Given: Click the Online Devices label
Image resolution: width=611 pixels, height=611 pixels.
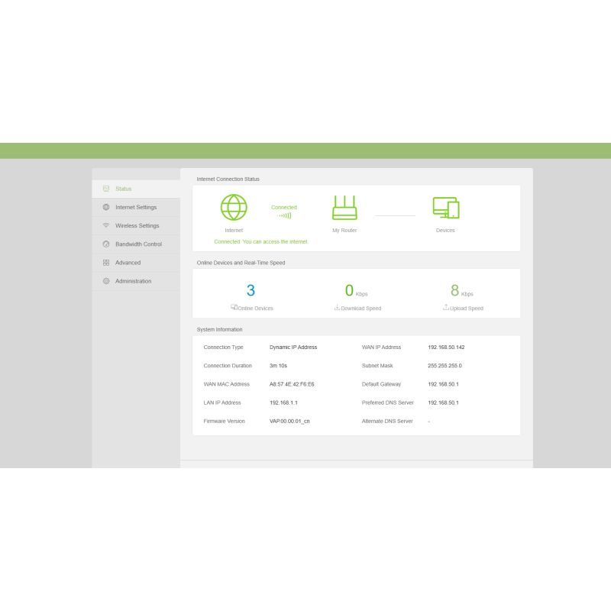Looking at the screenshot, I should tap(255, 309).
